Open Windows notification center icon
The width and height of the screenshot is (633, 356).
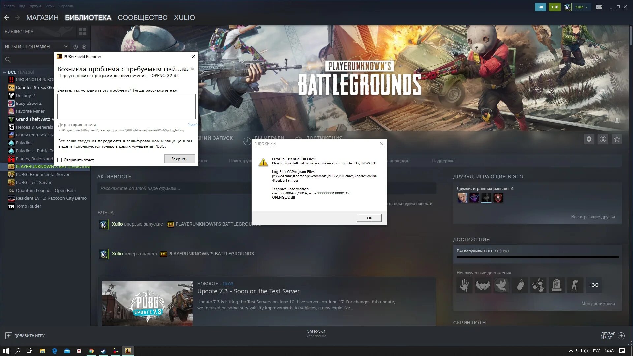[622, 351]
